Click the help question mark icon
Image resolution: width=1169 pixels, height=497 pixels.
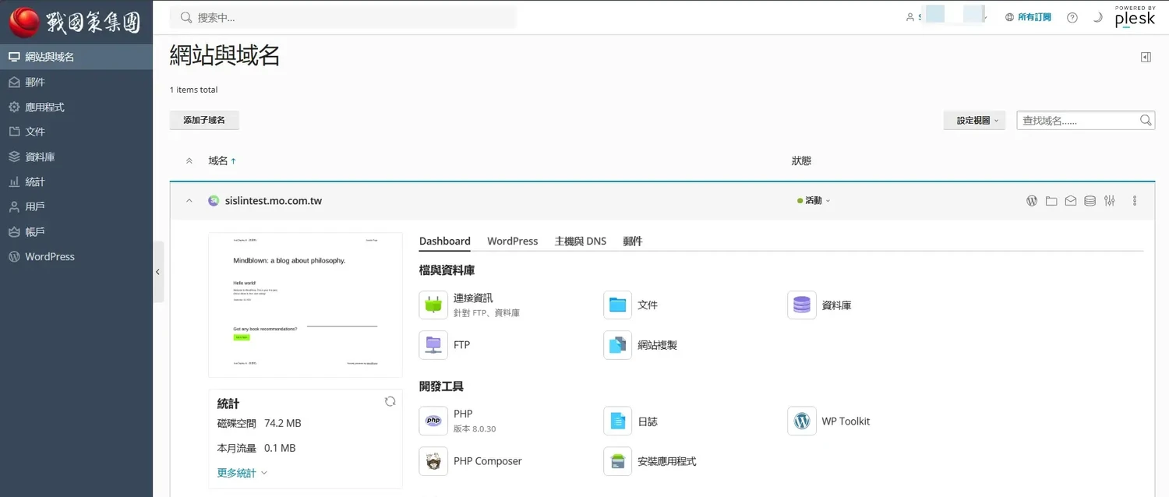point(1072,17)
